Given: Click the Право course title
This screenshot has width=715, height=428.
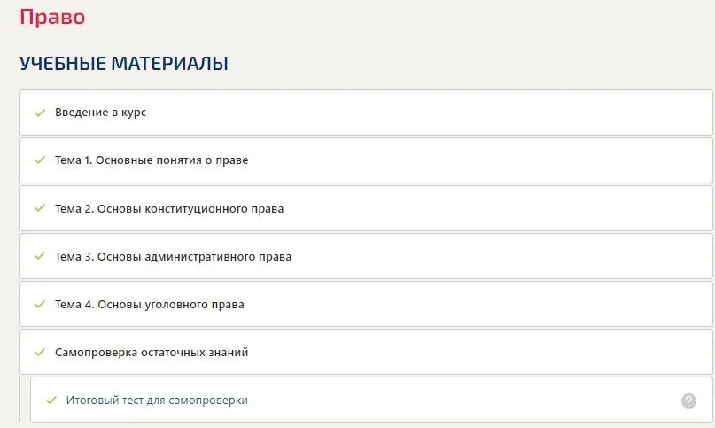Looking at the screenshot, I should click(52, 18).
